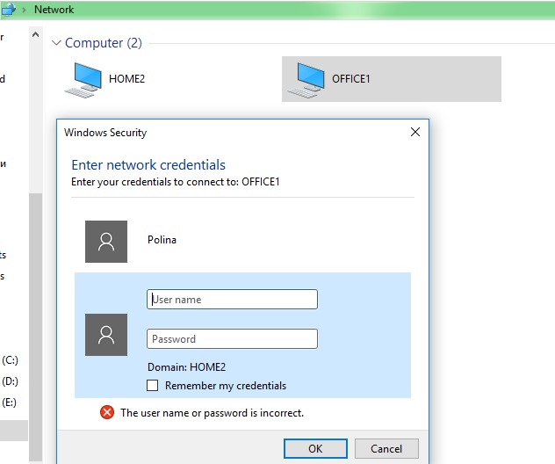Focus the Password input field
This screenshot has width=555, height=464.
coord(232,339)
